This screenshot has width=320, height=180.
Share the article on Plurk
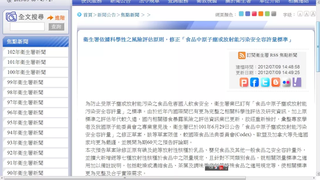[244, 82]
